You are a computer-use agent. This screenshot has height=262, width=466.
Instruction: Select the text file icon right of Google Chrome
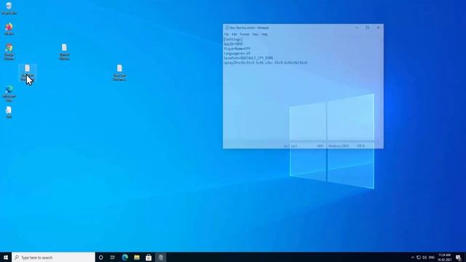[64, 52]
